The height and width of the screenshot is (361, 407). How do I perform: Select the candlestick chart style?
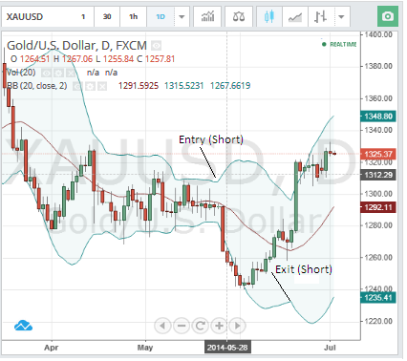[x=269, y=16]
